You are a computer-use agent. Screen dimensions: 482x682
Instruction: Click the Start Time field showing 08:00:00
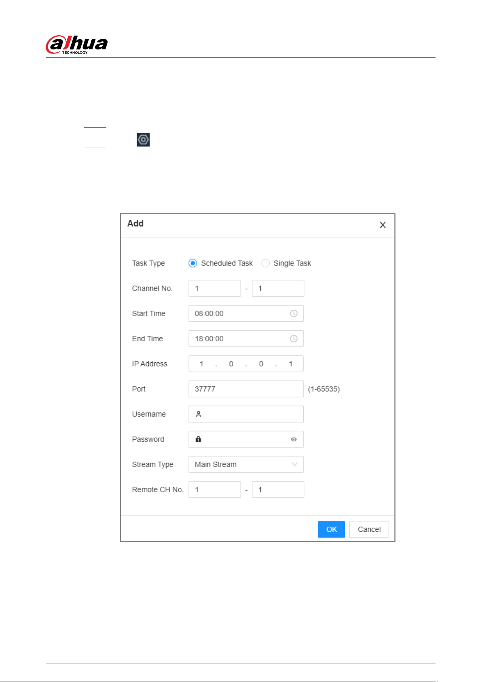click(x=246, y=313)
